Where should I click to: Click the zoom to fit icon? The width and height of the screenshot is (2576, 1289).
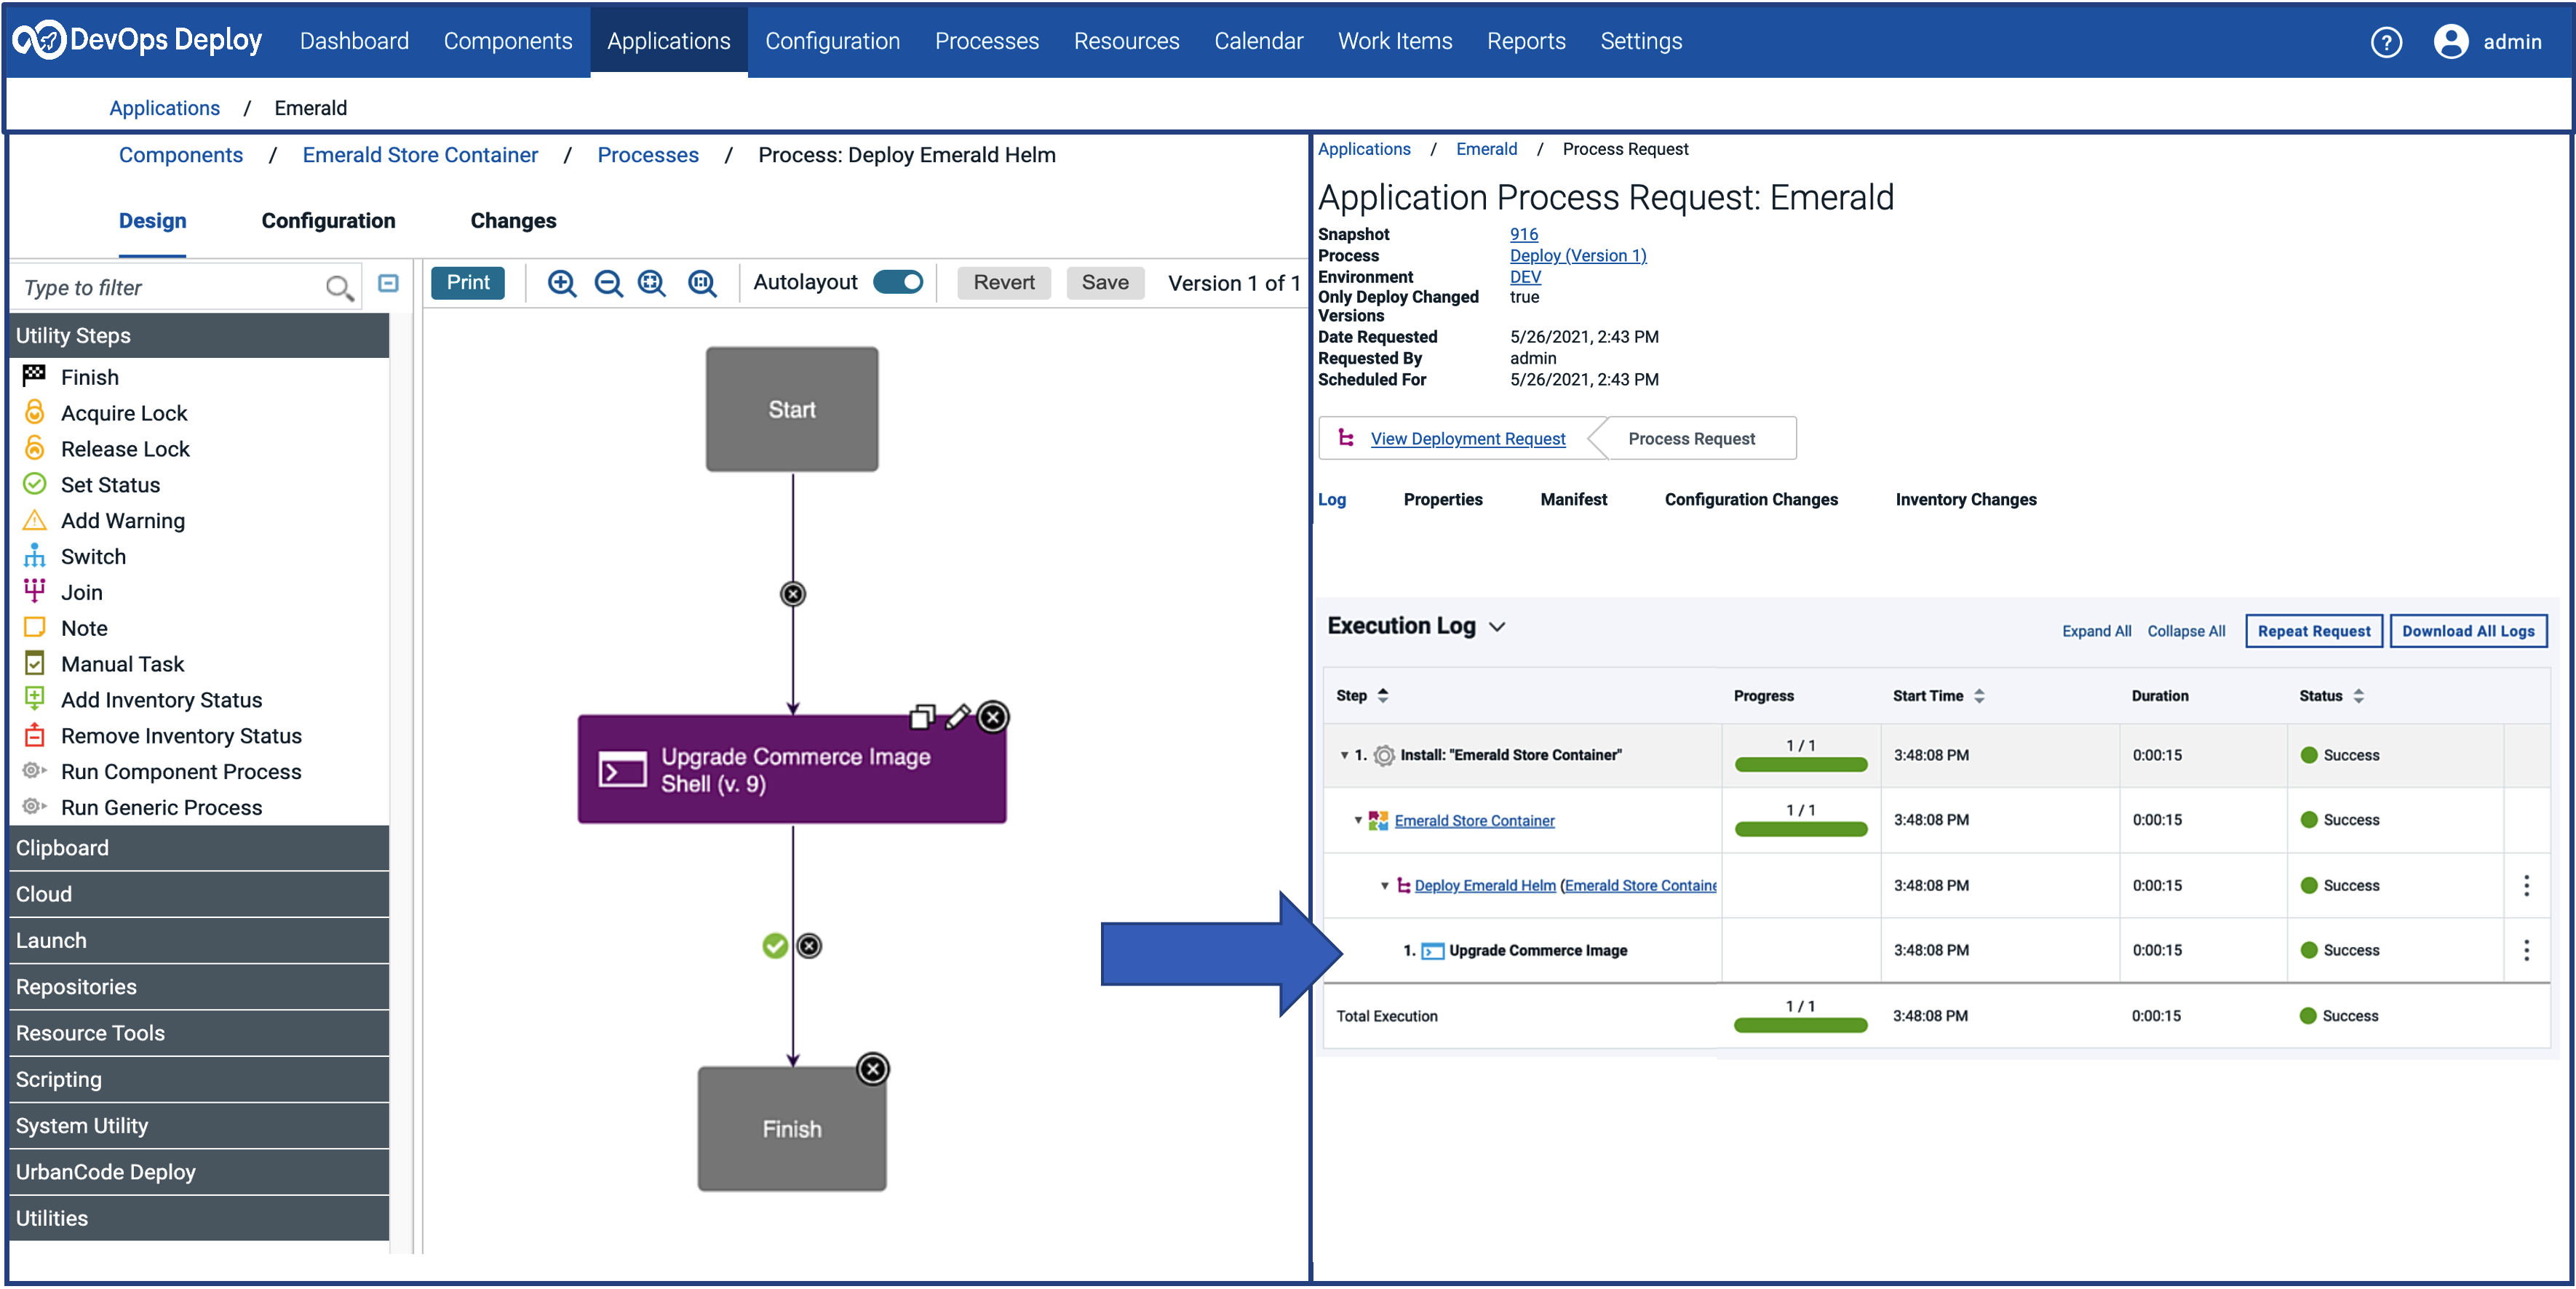click(652, 283)
